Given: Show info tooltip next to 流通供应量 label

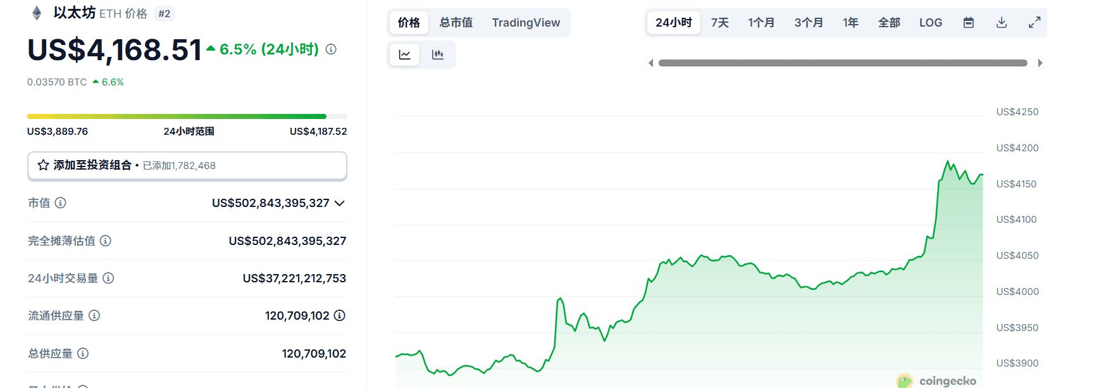Looking at the screenshot, I should tap(94, 315).
